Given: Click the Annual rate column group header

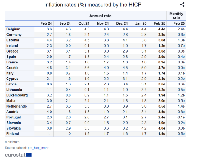Looking at the screenshot, I should pos(100,16).
